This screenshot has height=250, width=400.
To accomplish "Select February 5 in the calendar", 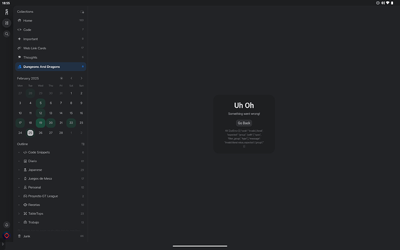I will pos(41,103).
